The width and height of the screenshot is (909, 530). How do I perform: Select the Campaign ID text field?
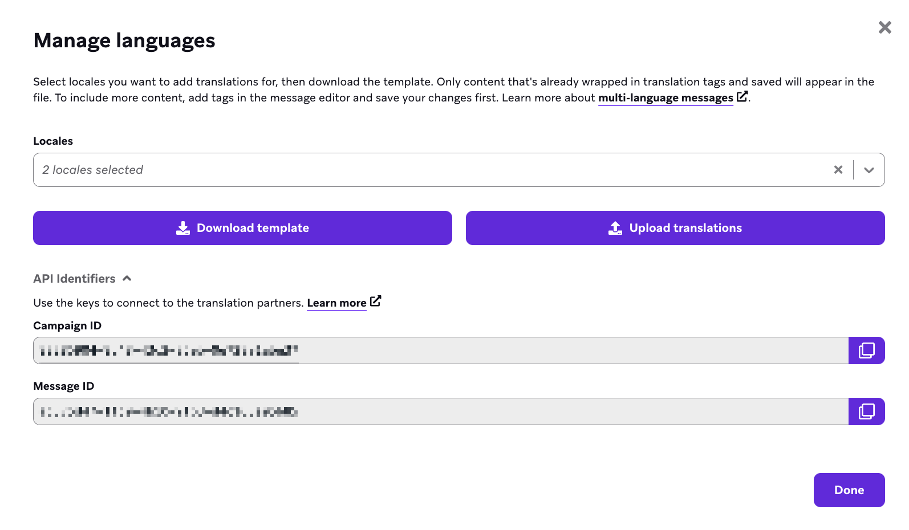(x=399, y=350)
